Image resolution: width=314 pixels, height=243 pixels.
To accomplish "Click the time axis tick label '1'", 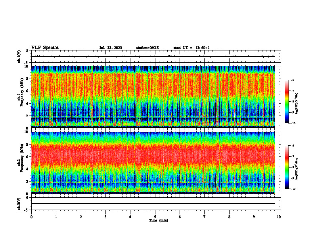I will pyautogui.click(x=56, y=217).
